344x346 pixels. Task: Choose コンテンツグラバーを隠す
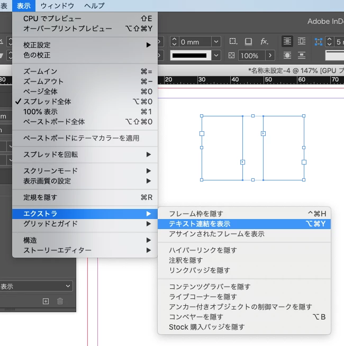tap(244, 287)
